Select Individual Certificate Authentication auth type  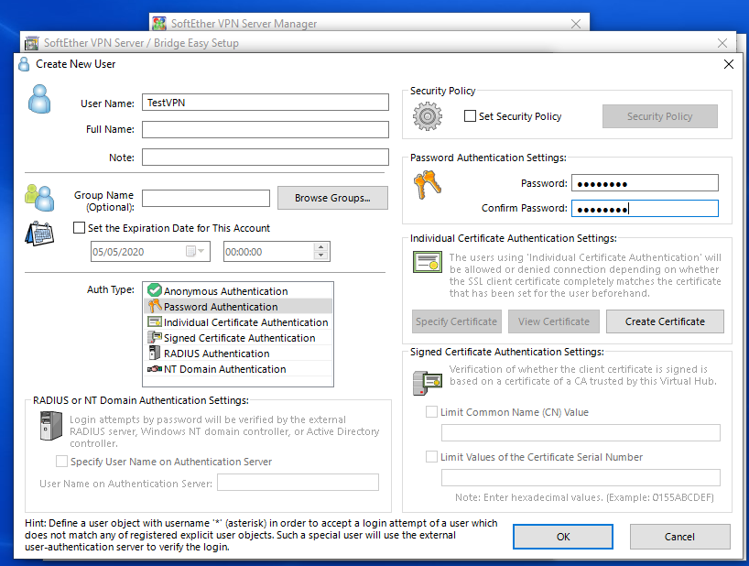238,322
